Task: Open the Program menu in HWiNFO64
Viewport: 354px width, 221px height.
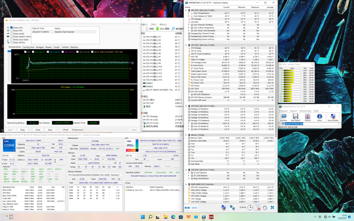Action: pyautogui.click(x=283, y=111)
